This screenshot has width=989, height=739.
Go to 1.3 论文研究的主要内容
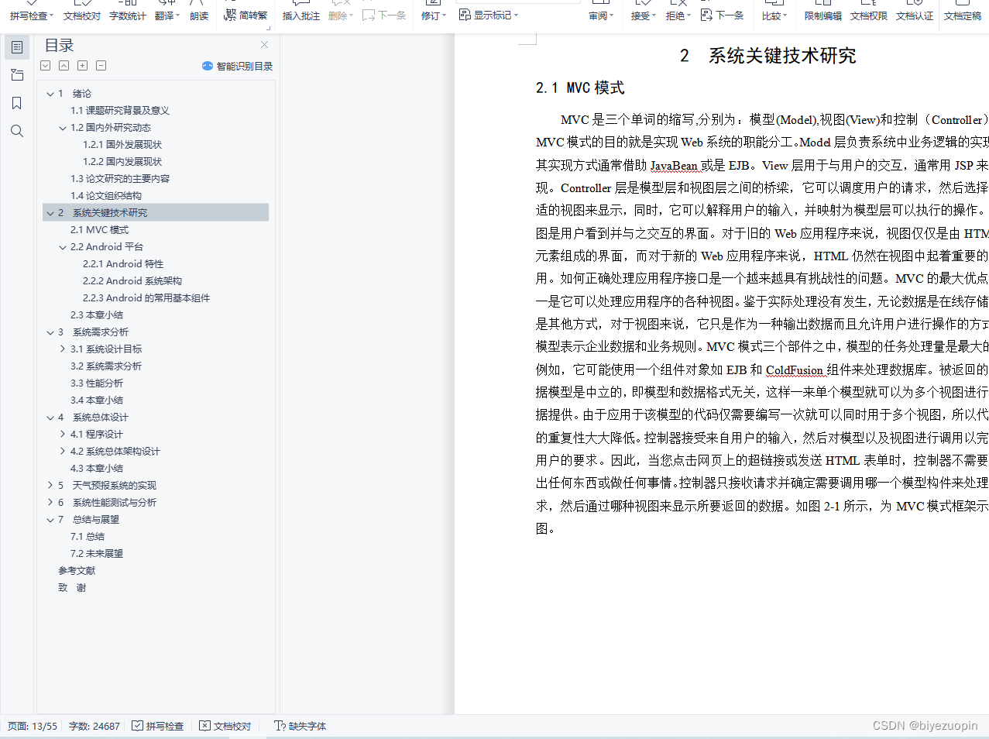[x=120, y=179]
